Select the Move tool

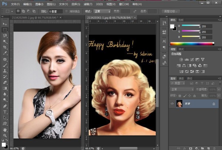5,23
